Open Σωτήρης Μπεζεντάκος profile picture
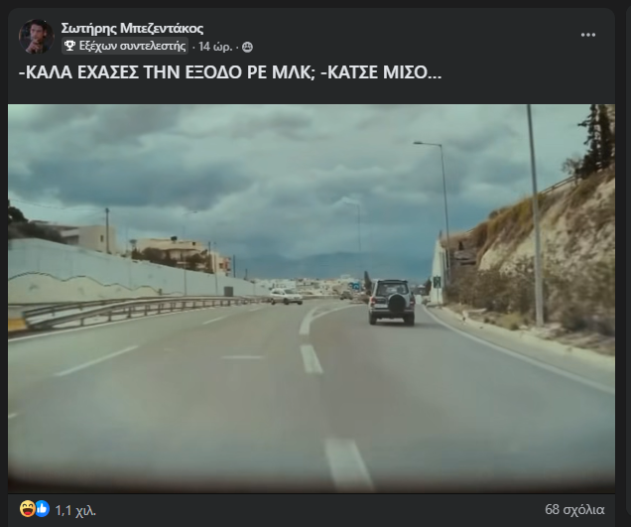The height and width of the screenshot is (527, 631). [36, 37]
